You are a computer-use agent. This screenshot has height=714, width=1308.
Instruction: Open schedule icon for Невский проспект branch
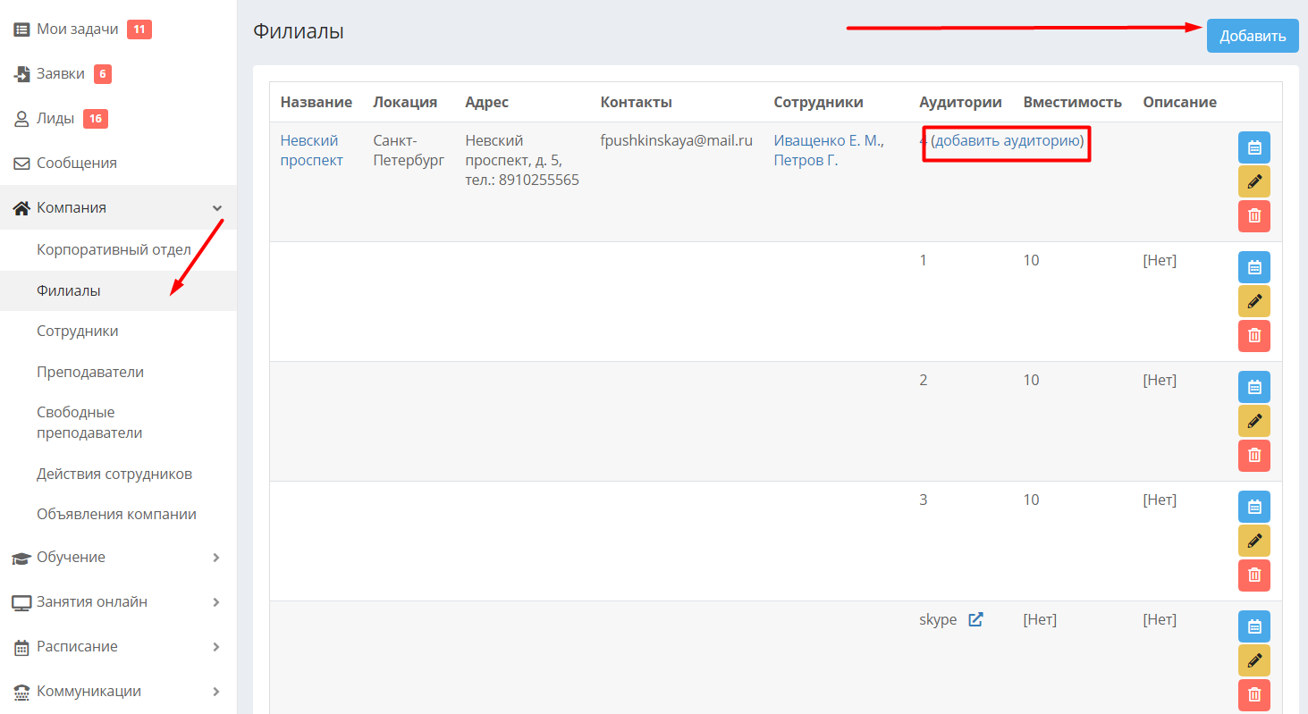[x=1253, y=147]
